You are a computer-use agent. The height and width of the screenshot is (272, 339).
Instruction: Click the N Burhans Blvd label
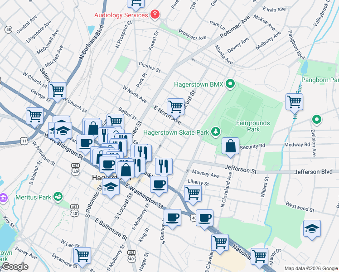click(x=92, y=42)
